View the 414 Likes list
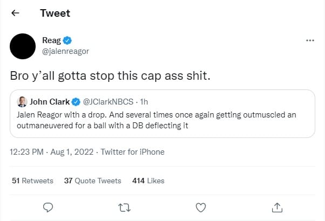 coord(148,181)
